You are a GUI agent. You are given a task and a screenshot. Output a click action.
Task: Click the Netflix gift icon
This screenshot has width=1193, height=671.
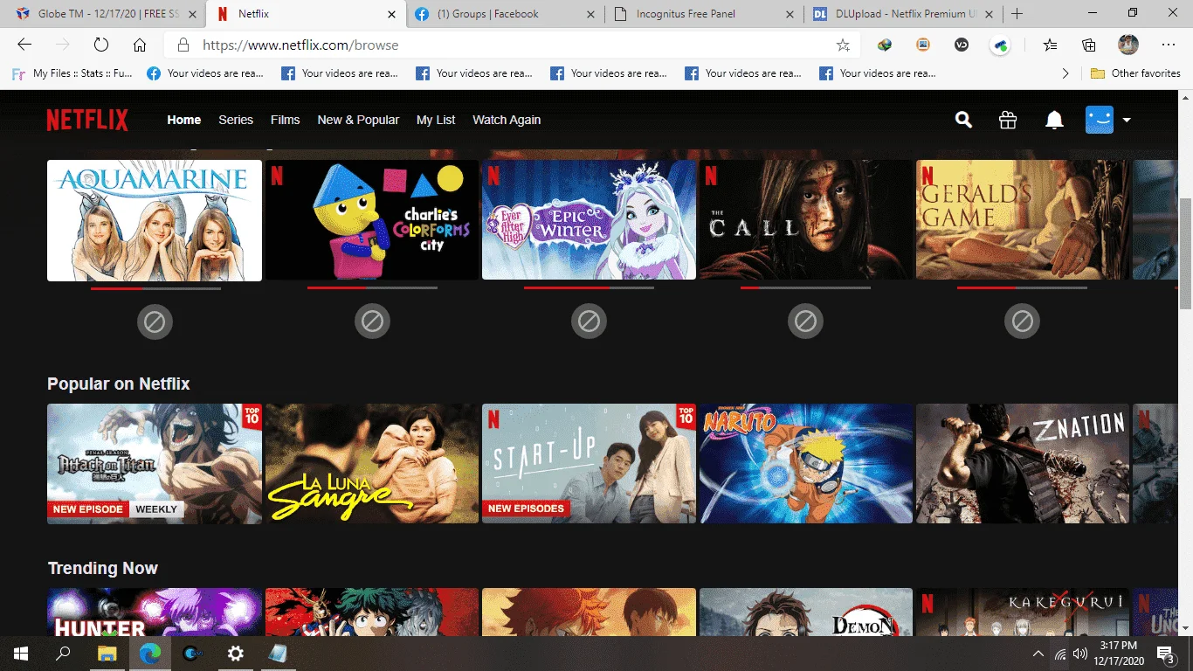tap(1008, 120)
